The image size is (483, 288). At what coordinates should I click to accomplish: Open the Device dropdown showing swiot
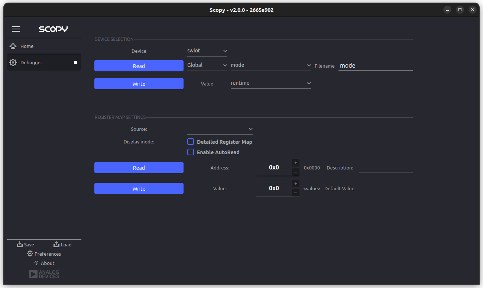pos(207,51)
